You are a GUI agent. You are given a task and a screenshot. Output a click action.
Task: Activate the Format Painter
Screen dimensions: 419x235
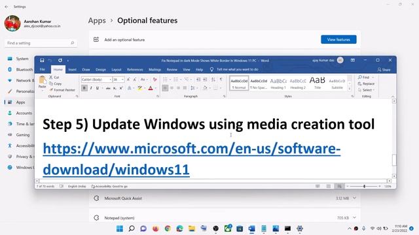click(62, 90)
